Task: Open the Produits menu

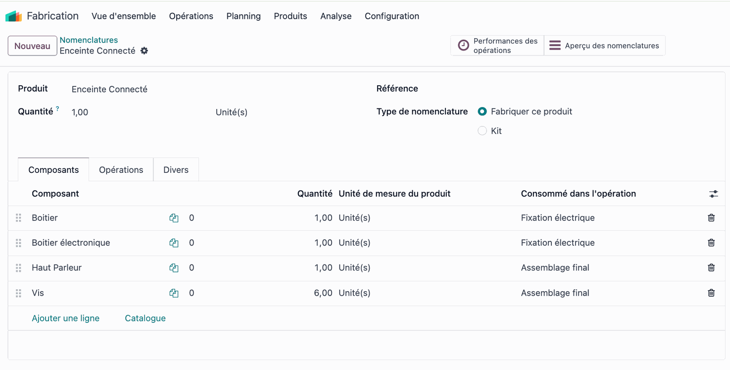Action: click(x=291, y=16)
